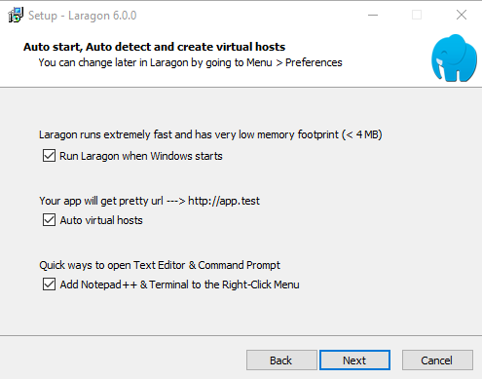Continue the installation with Next
The image size is (482, 379).
coord(354,360)
